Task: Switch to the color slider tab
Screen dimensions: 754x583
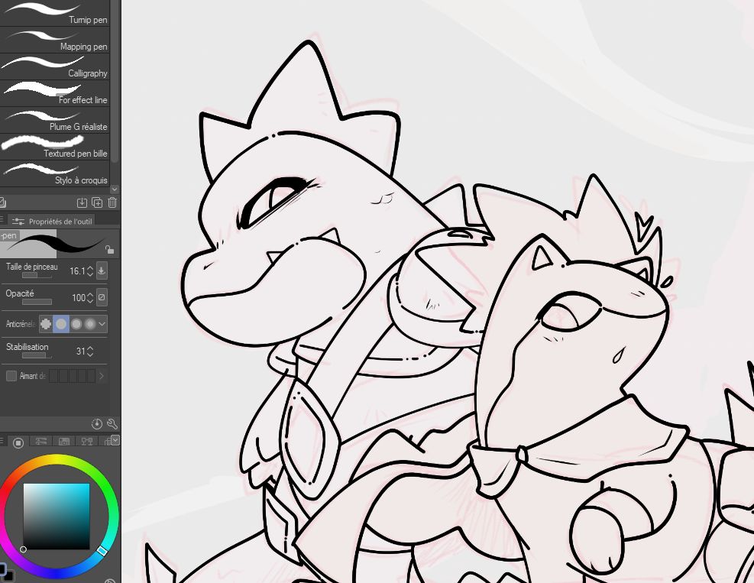Action: pyautogui.click(x=41, y=441)
